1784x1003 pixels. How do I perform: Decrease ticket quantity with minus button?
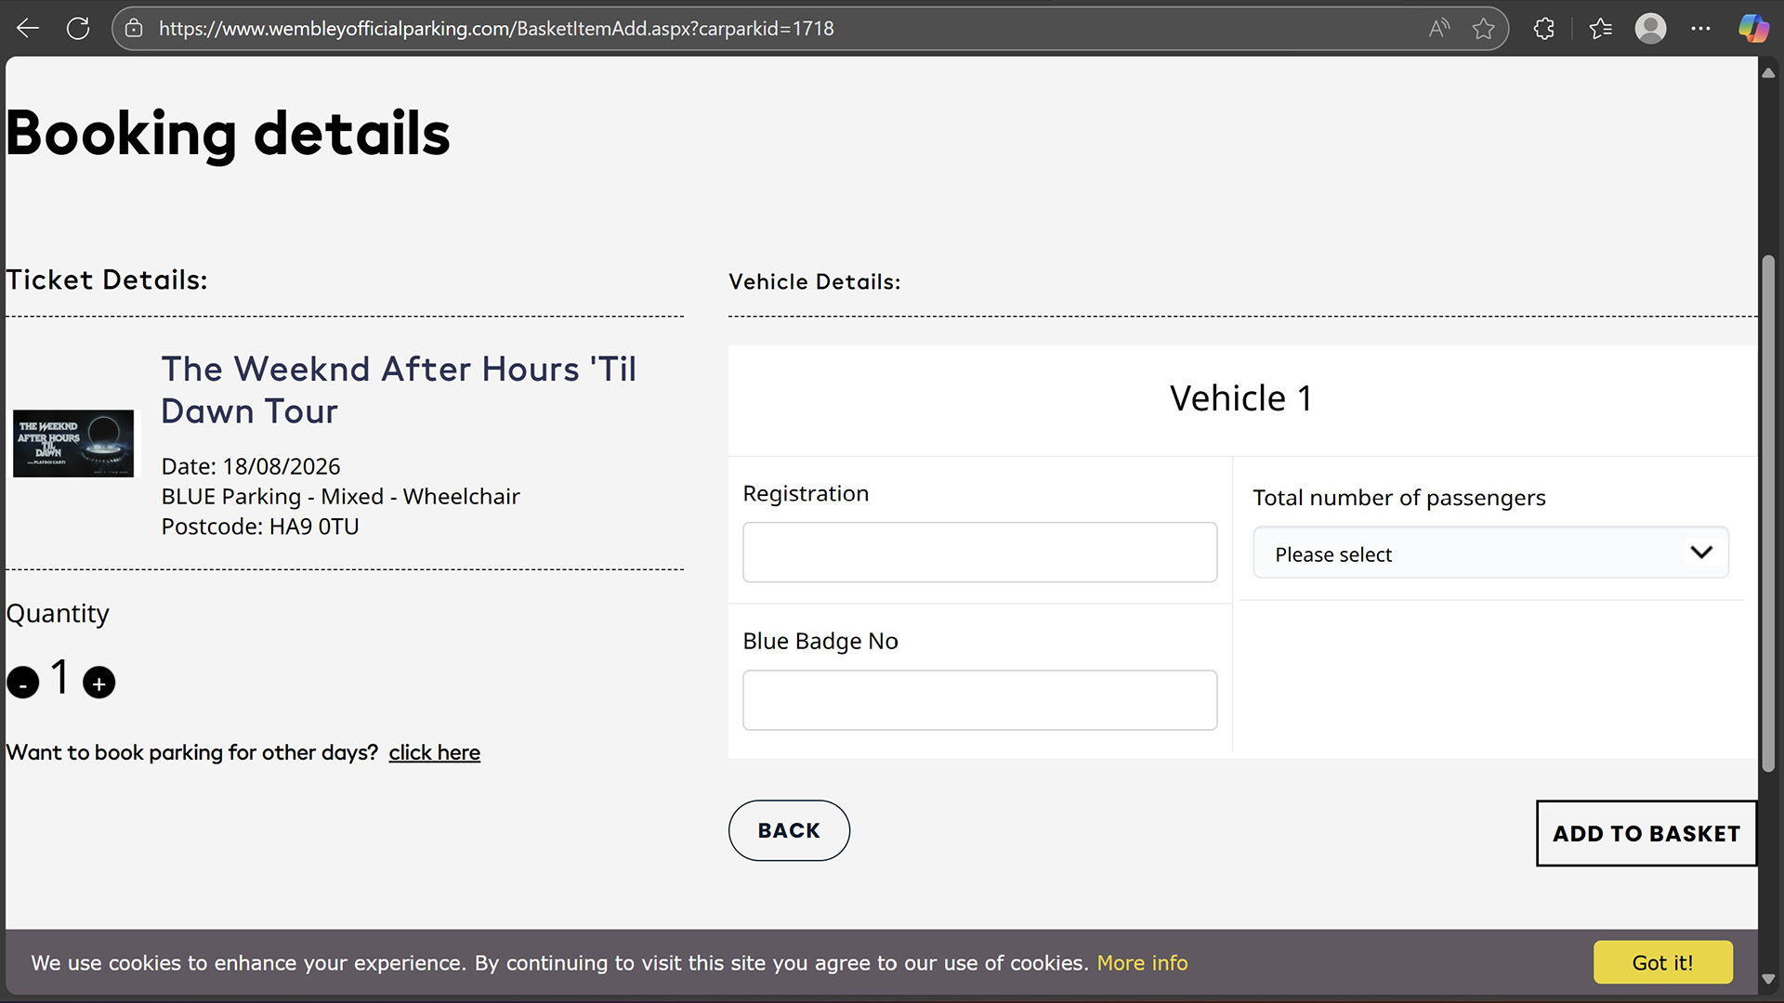[x=23, y=683]
